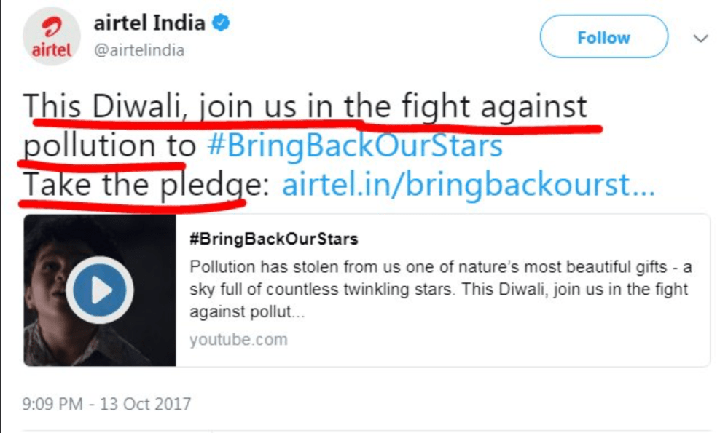This screenshot has height=433, width=728.
Task: Play the #BringBackOurStars video
Action: coord(100,290)
